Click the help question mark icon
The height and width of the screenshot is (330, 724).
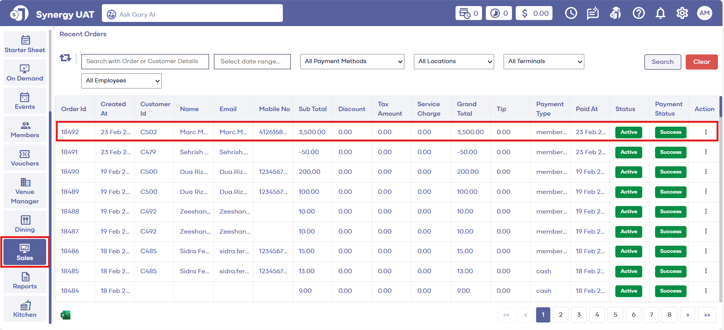[638, 14]
